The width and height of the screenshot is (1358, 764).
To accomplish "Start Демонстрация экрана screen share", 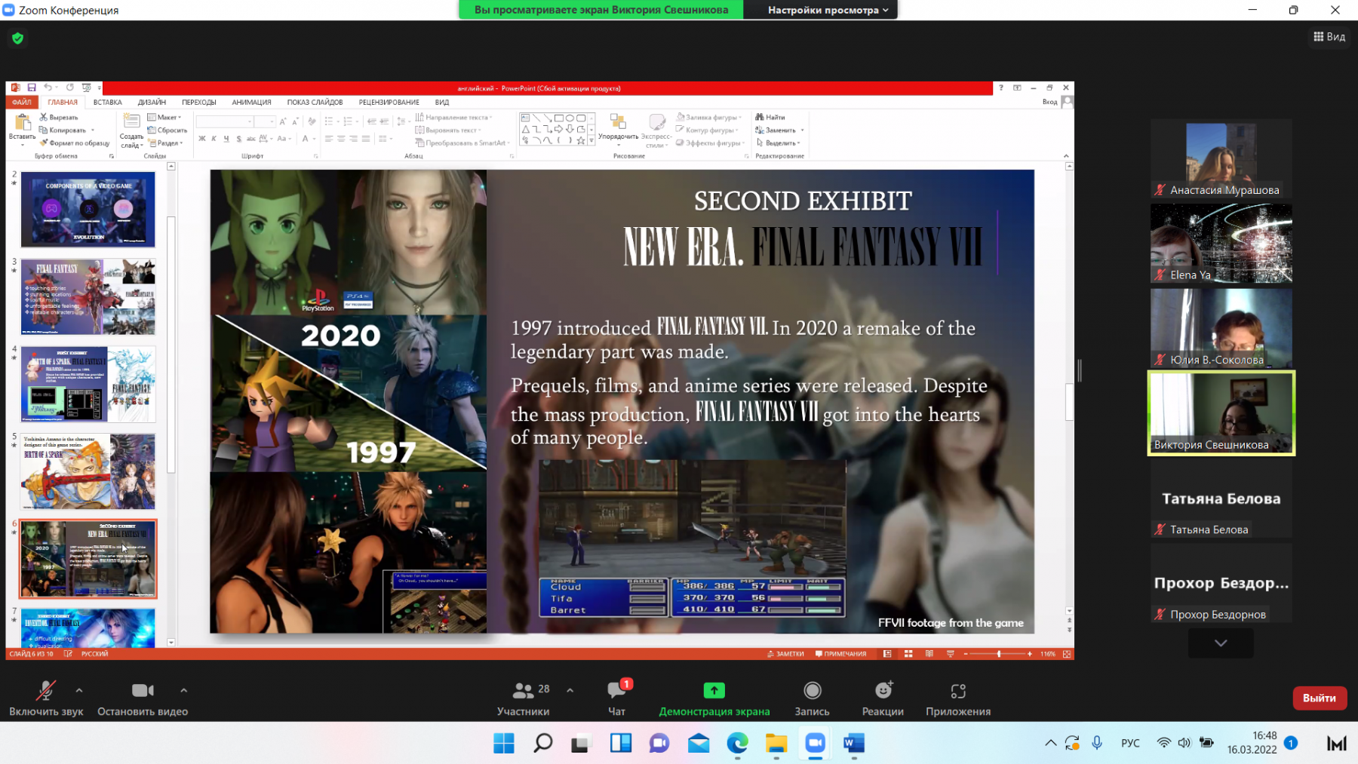I will click(714, 698).
